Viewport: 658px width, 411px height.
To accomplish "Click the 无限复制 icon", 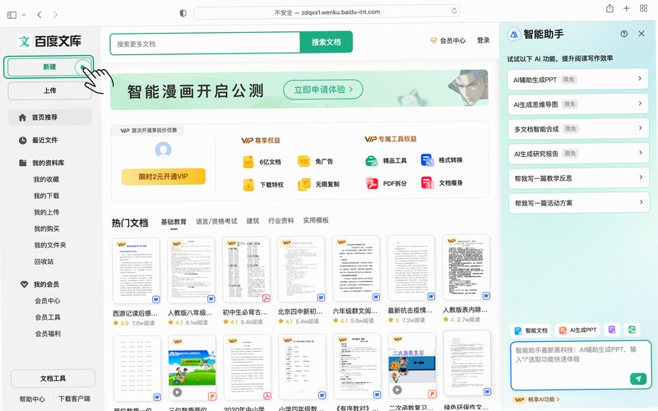I will coord(304,184).
